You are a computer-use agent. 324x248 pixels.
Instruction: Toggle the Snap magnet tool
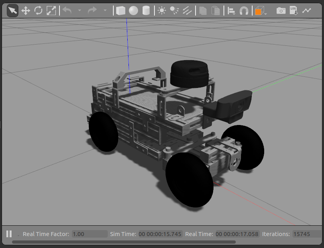244,11
